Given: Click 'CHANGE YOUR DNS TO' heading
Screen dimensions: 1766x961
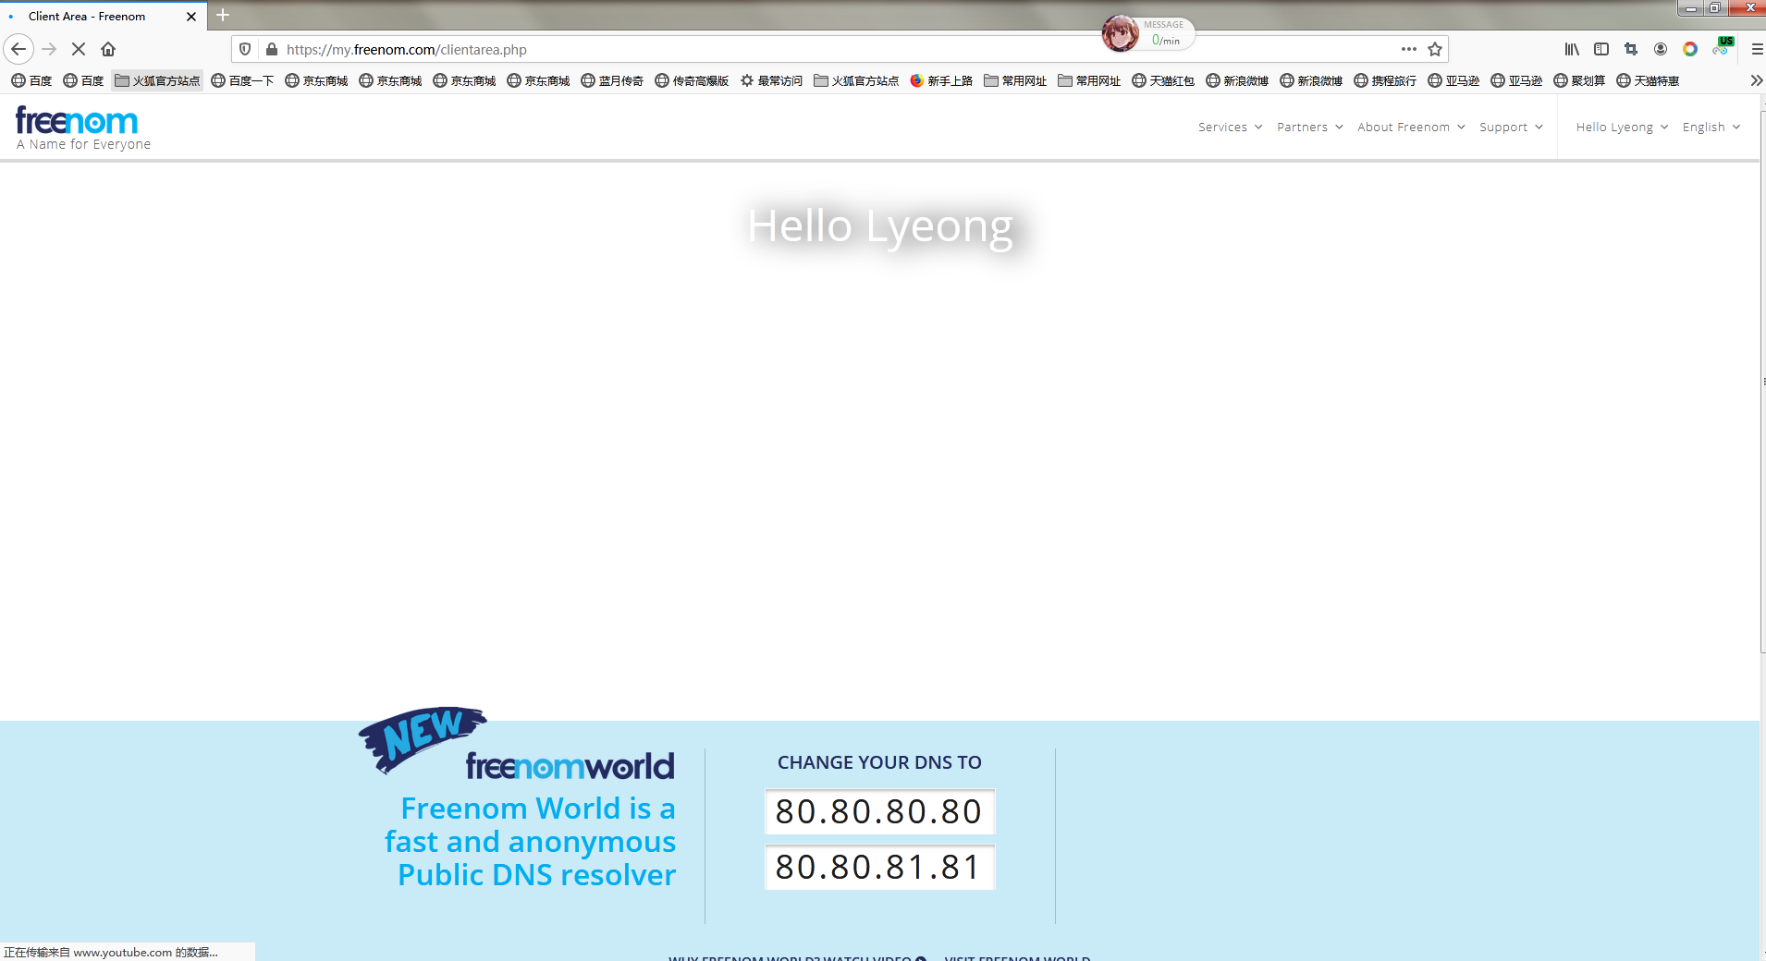Looking at the screenshot, I should (879, 762).
